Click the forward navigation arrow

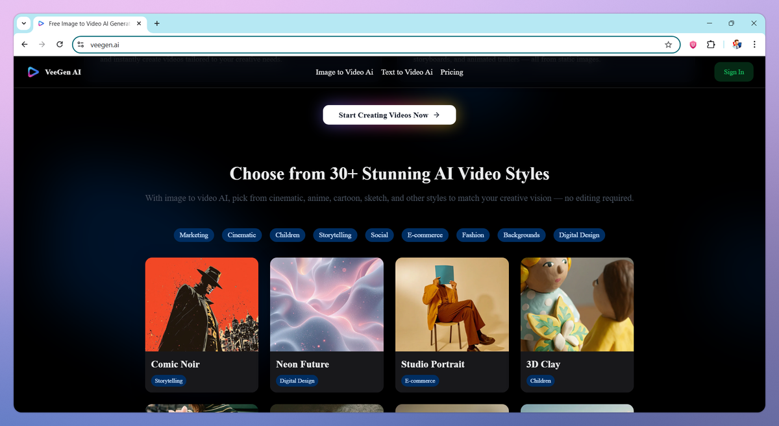coord(42,45)
